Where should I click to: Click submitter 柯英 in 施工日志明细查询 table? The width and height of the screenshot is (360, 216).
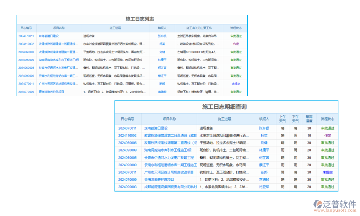click(264, 136)
